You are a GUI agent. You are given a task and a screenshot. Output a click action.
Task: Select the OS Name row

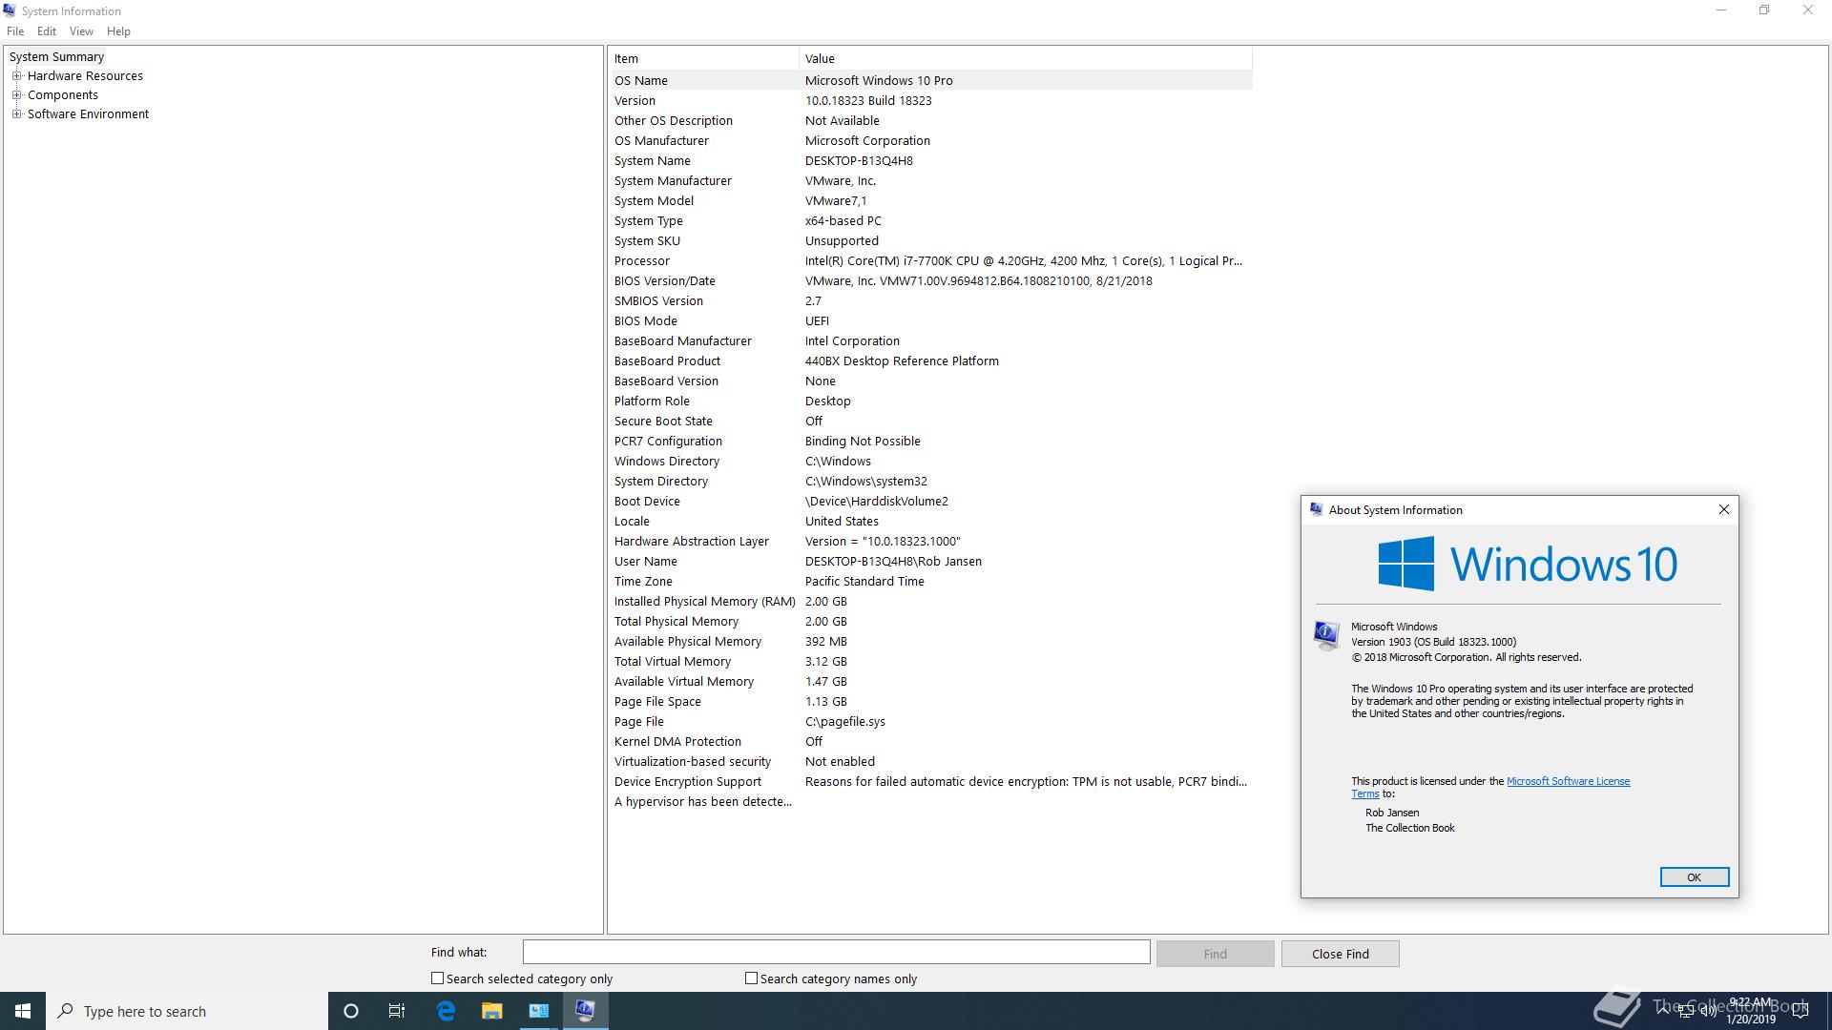[x=931, y=80]
